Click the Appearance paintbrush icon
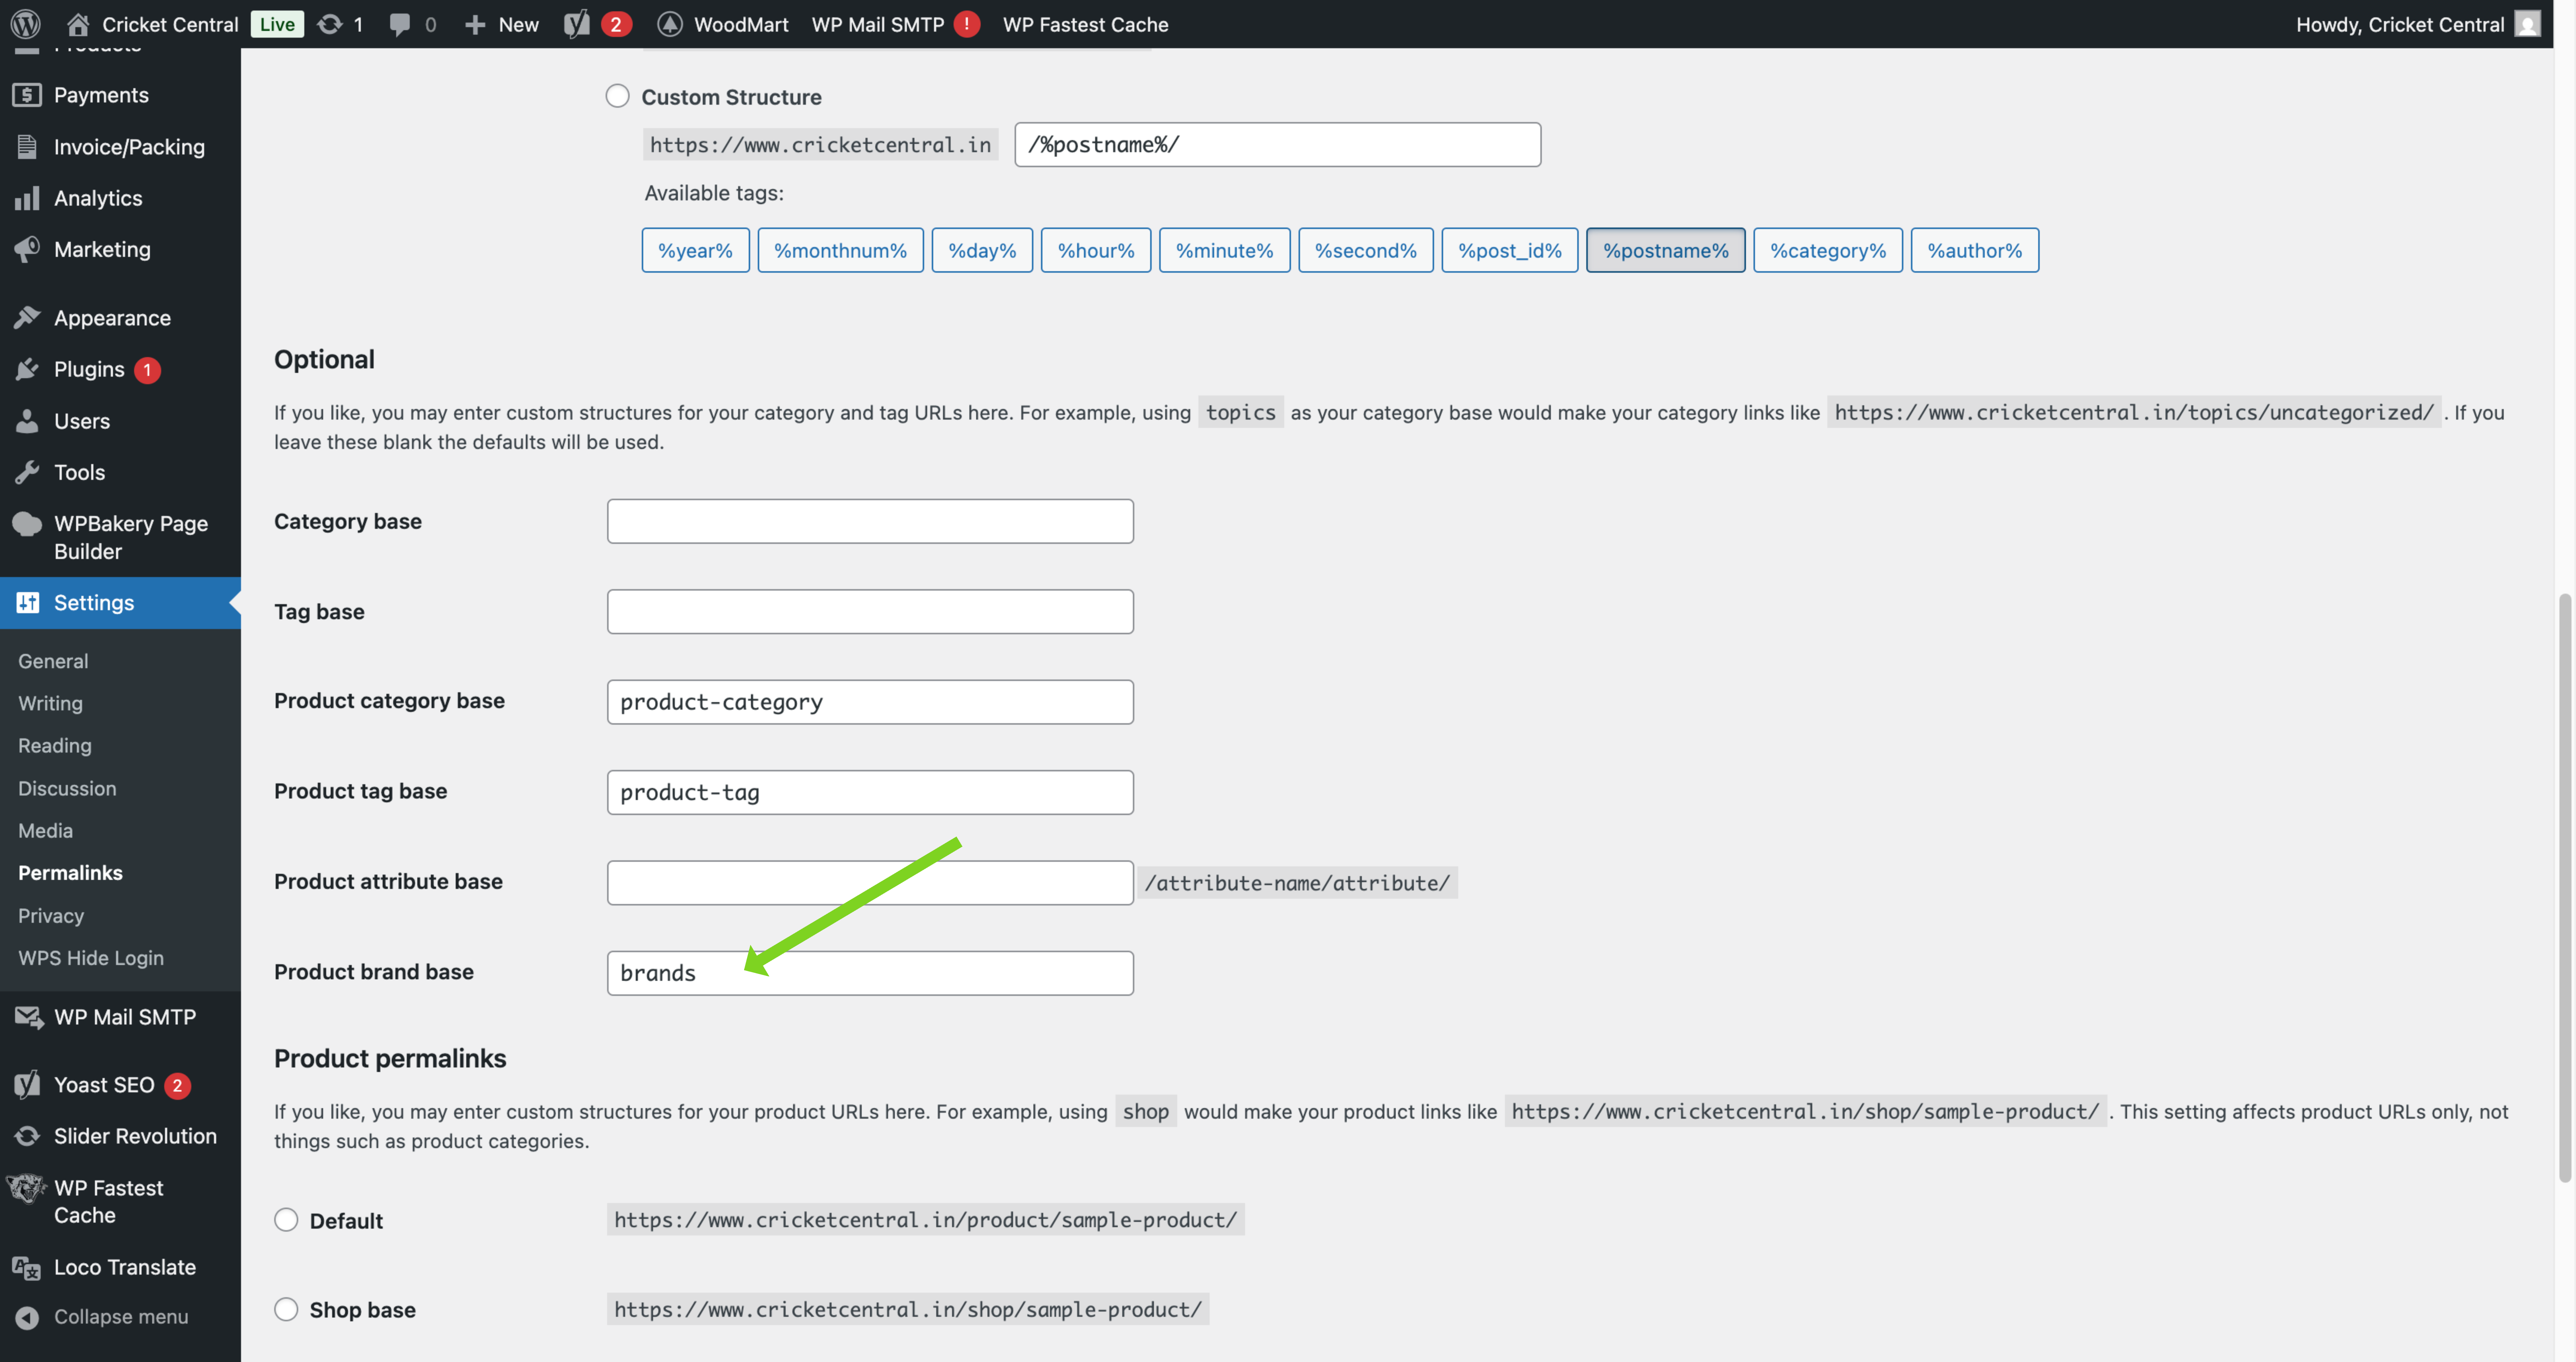 click(x=27, y=318)
